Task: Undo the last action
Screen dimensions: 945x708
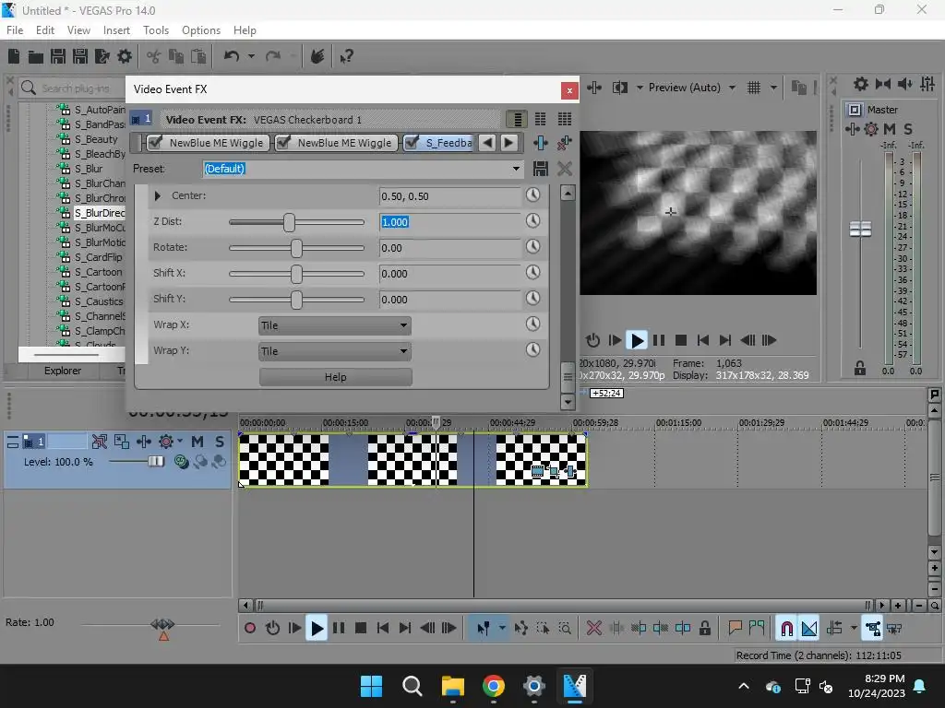Action: pyautogui.click(x=232, y=56)
